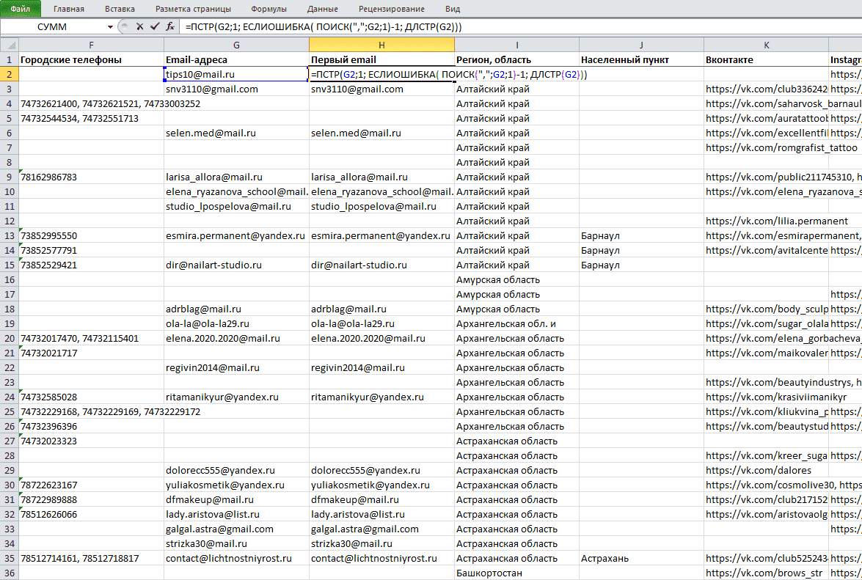The width and height of the screenshot is (862, 580).
Task: Open the Файл tab
Action: pos(21,9)
